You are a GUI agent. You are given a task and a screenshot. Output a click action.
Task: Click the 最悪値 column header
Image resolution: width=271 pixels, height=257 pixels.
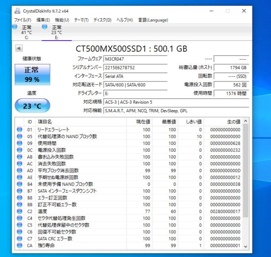tap(165, 122)
